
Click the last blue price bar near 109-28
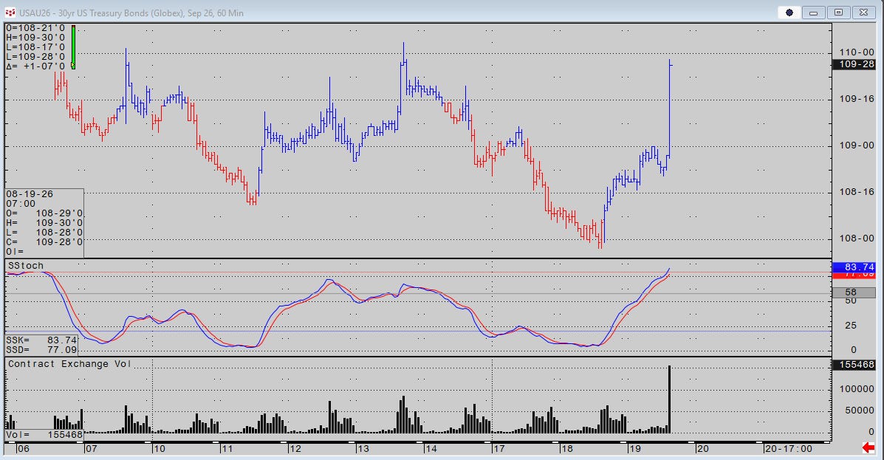pyautogui.click(x=670, y=107)
